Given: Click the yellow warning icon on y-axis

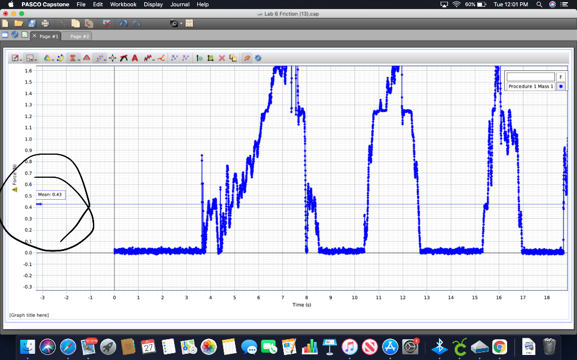Looking at the screenshot, I should [x=14, y=190].
